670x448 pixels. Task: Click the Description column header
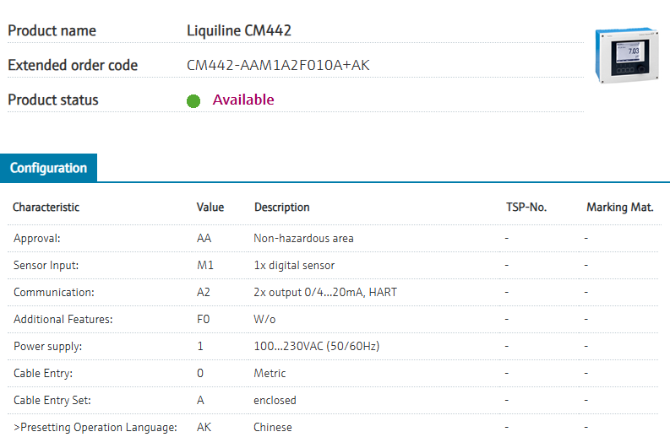(281, 207)
